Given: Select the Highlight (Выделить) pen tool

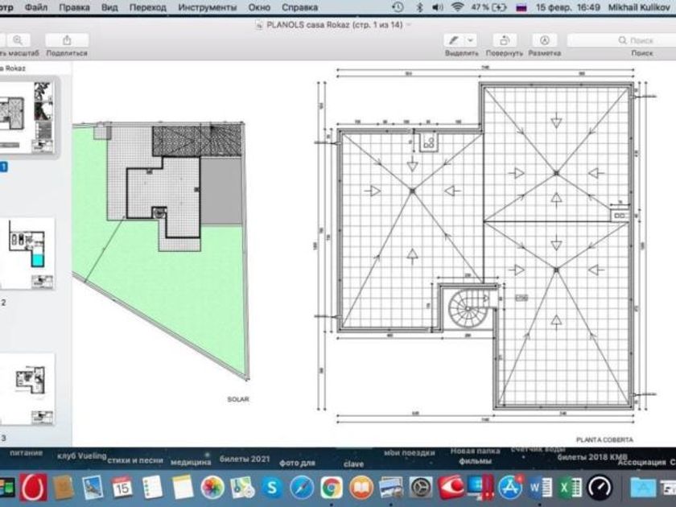Looking at the screenshot, I should pos(454,40).
